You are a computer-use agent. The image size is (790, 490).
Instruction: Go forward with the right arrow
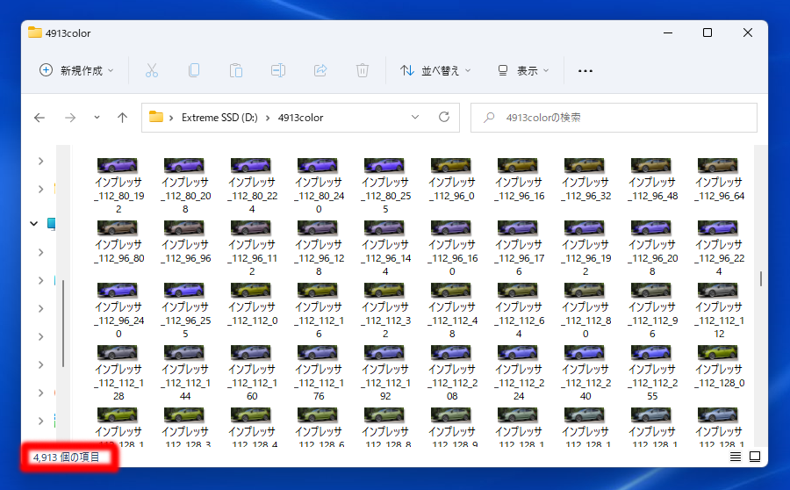pos(70,118)
